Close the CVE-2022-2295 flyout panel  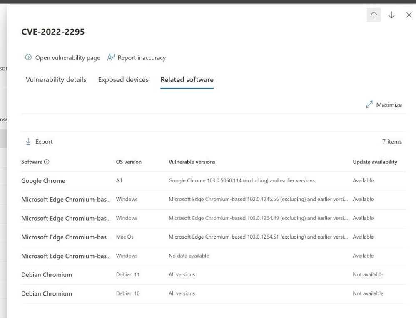(409, 15)
